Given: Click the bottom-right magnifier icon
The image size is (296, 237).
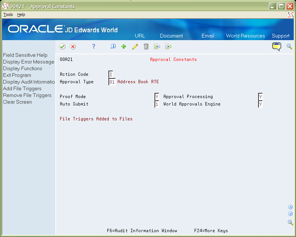Looking at the screenshot, I should [290, 223].
